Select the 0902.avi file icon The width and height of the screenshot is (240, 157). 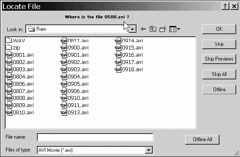[64, 62]
